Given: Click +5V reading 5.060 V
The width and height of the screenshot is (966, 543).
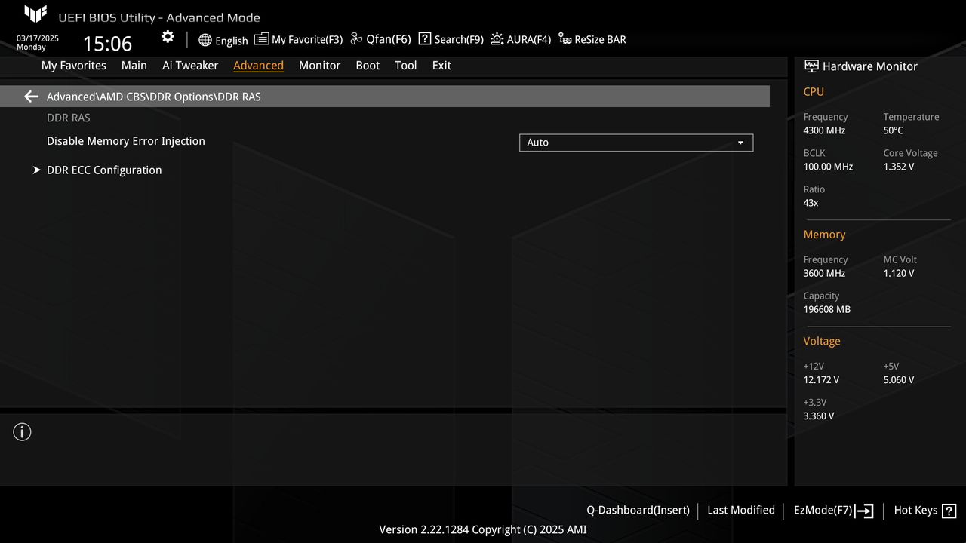Looking at the screenshot, I should point(899,379).
